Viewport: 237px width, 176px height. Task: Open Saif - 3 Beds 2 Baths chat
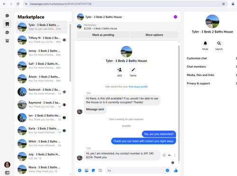coord(42,66)
